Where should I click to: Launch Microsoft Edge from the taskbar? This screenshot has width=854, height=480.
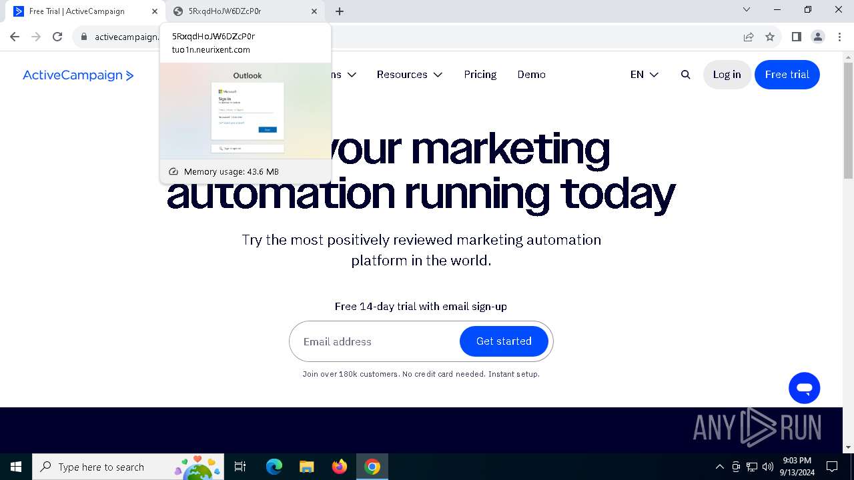274,467
